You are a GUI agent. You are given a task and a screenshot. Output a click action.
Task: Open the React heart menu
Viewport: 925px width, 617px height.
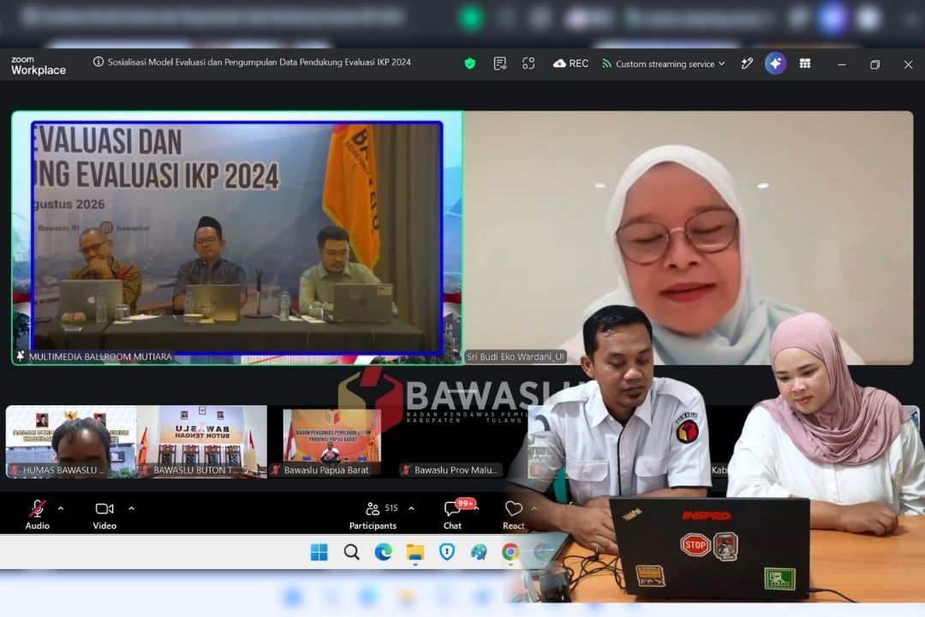click(513, 515)
